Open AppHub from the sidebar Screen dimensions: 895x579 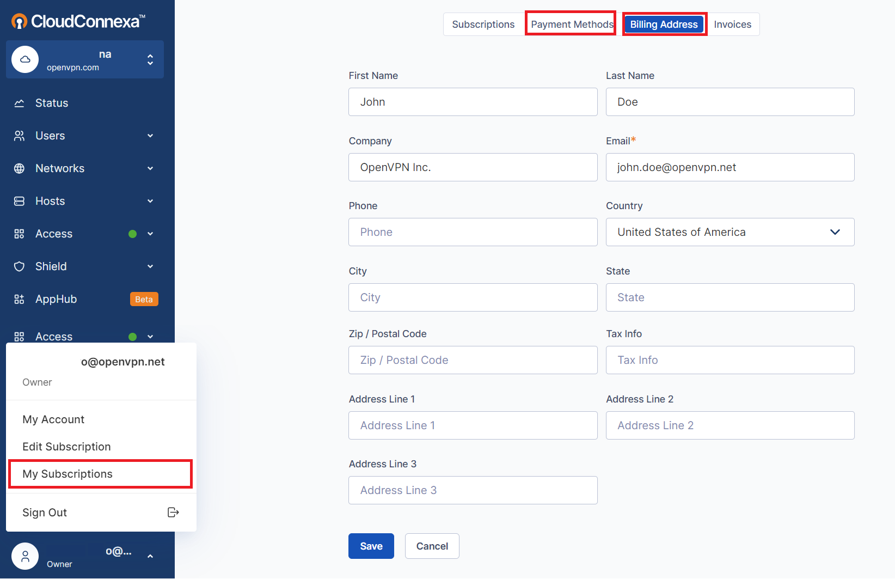pos(56,299)
